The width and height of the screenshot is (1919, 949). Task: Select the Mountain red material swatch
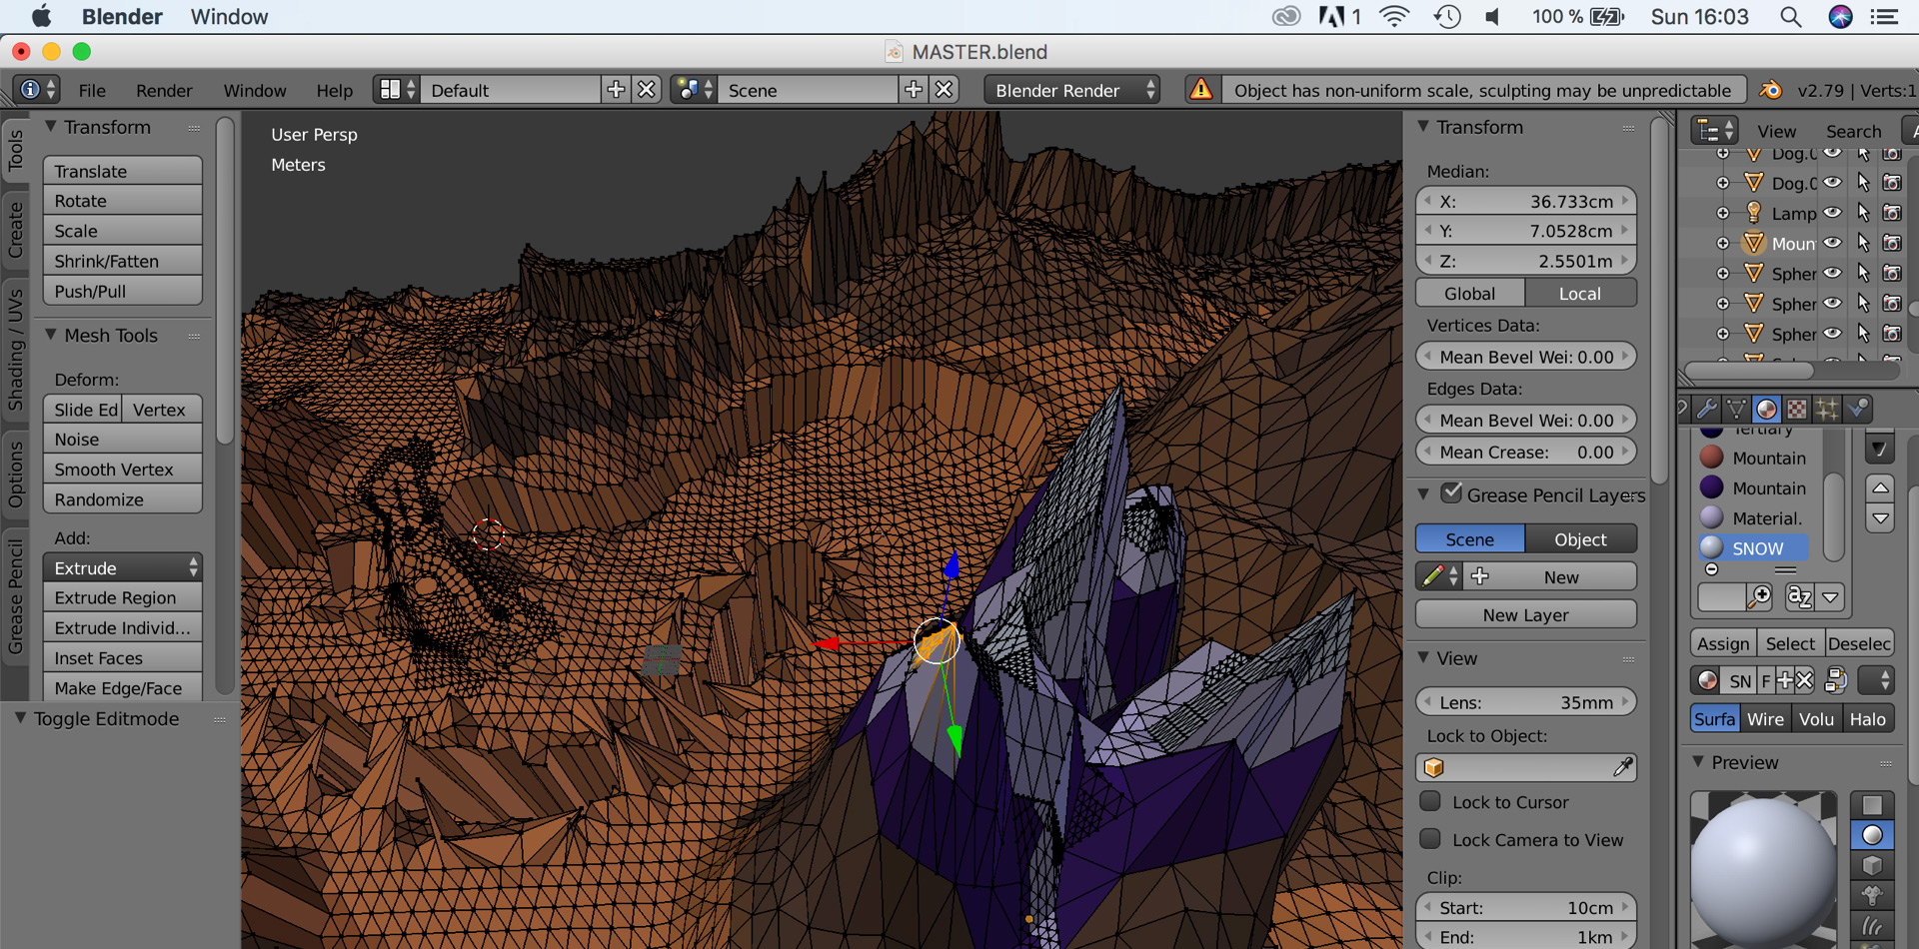tap(1712, 458)
